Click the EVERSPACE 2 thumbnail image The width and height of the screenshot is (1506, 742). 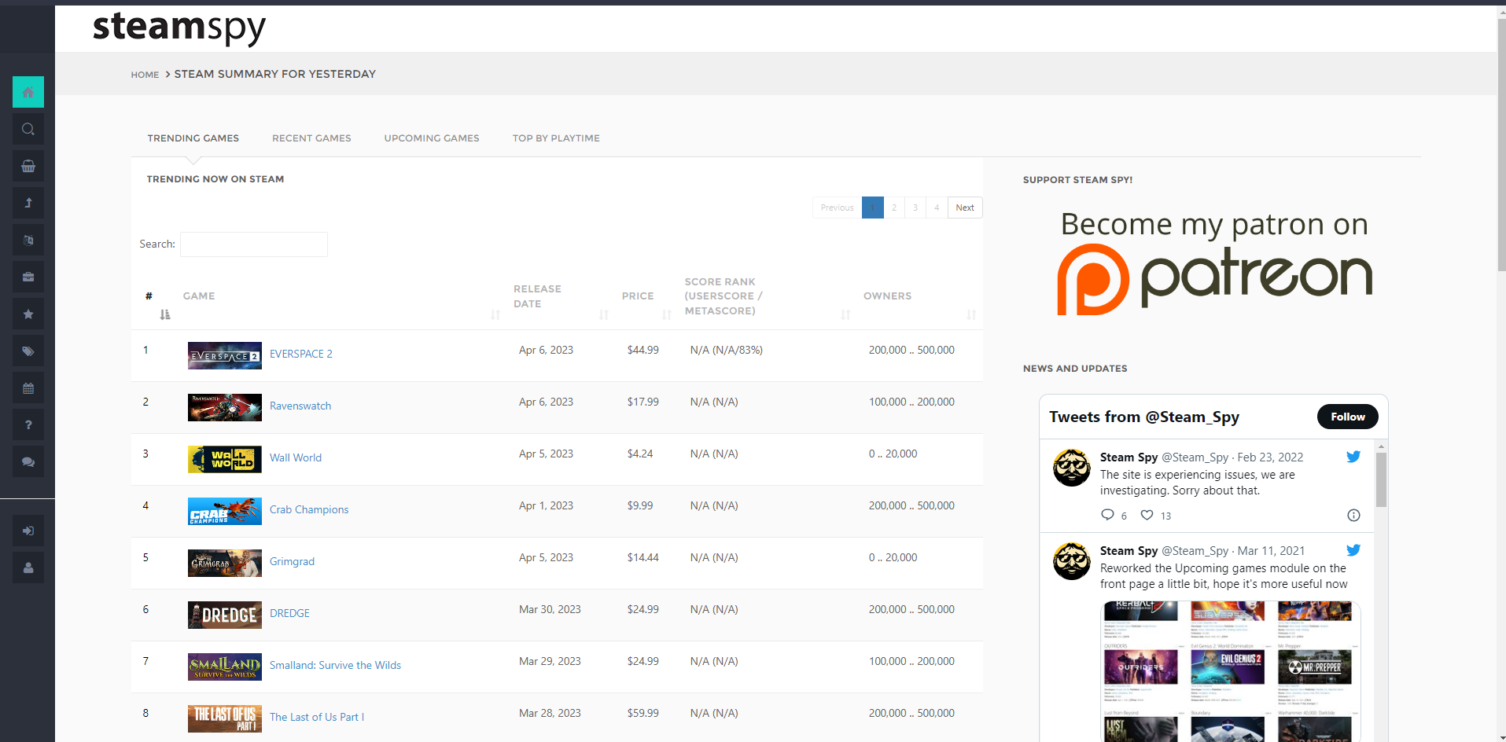225,355
